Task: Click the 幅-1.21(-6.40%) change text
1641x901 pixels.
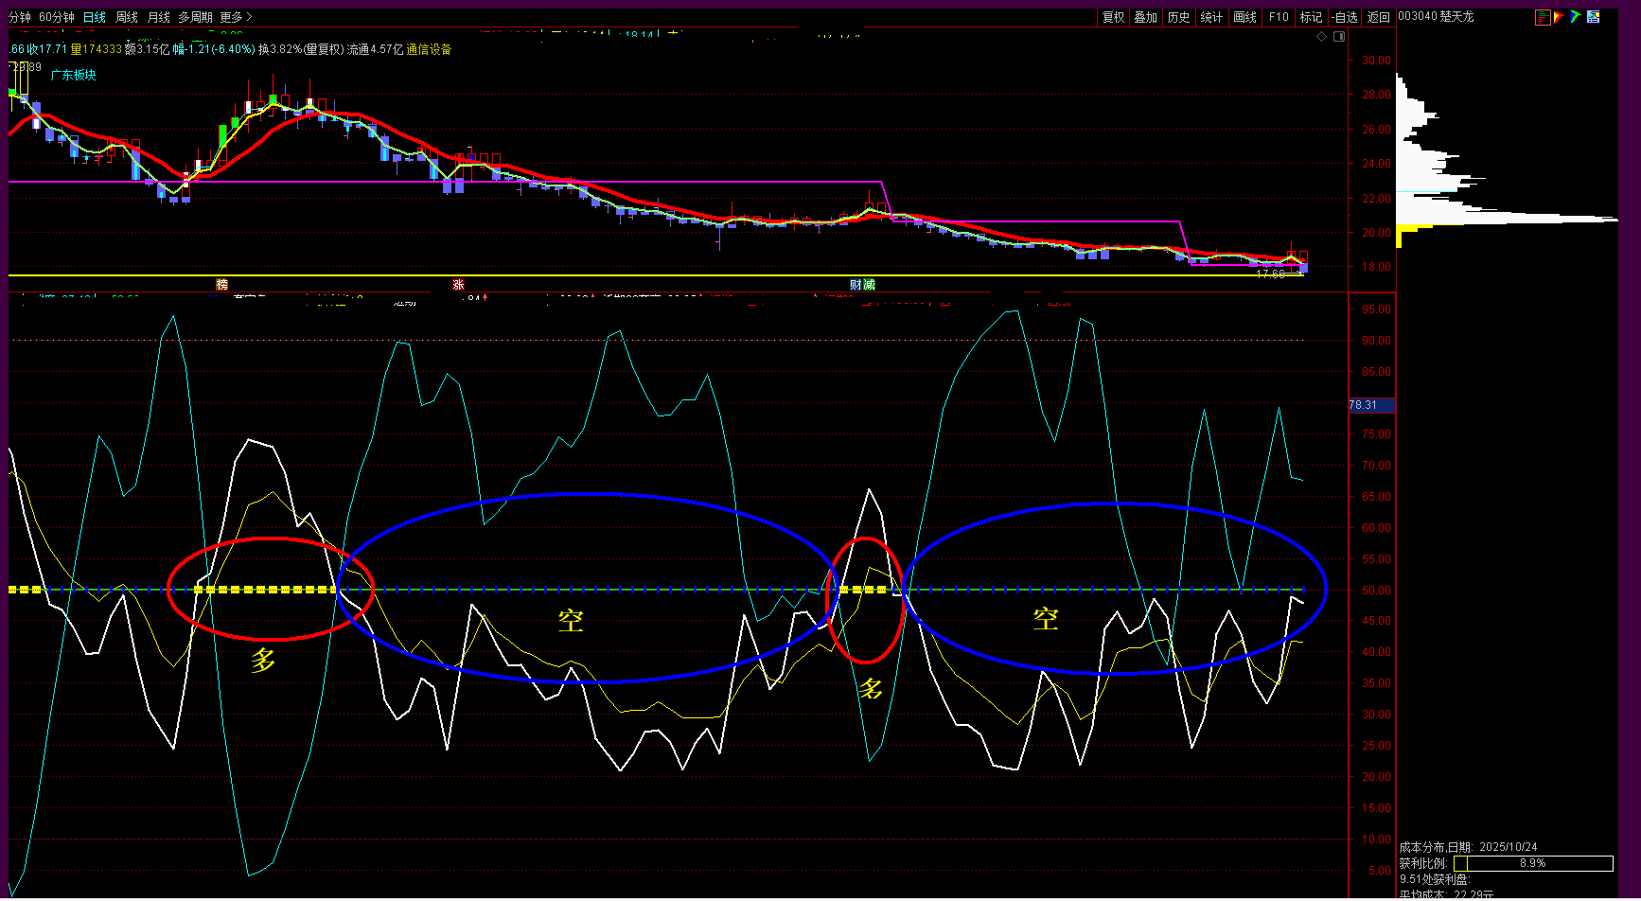Action: [x=215, y=49]
